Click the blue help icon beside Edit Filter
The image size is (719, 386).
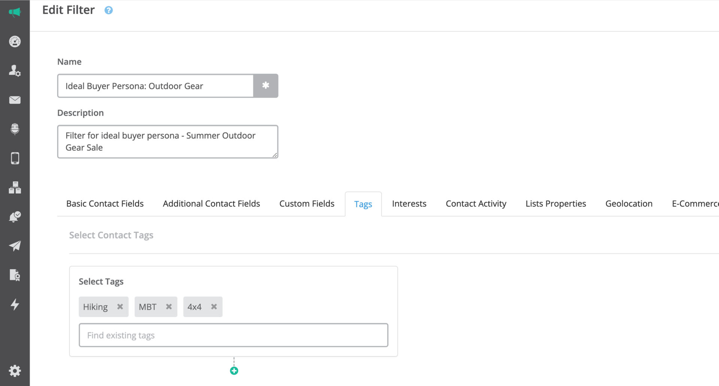point(109,10)
